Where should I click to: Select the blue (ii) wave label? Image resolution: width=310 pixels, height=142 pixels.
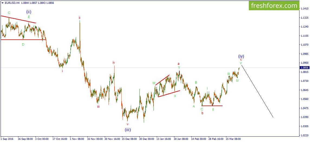pos(29,12)
